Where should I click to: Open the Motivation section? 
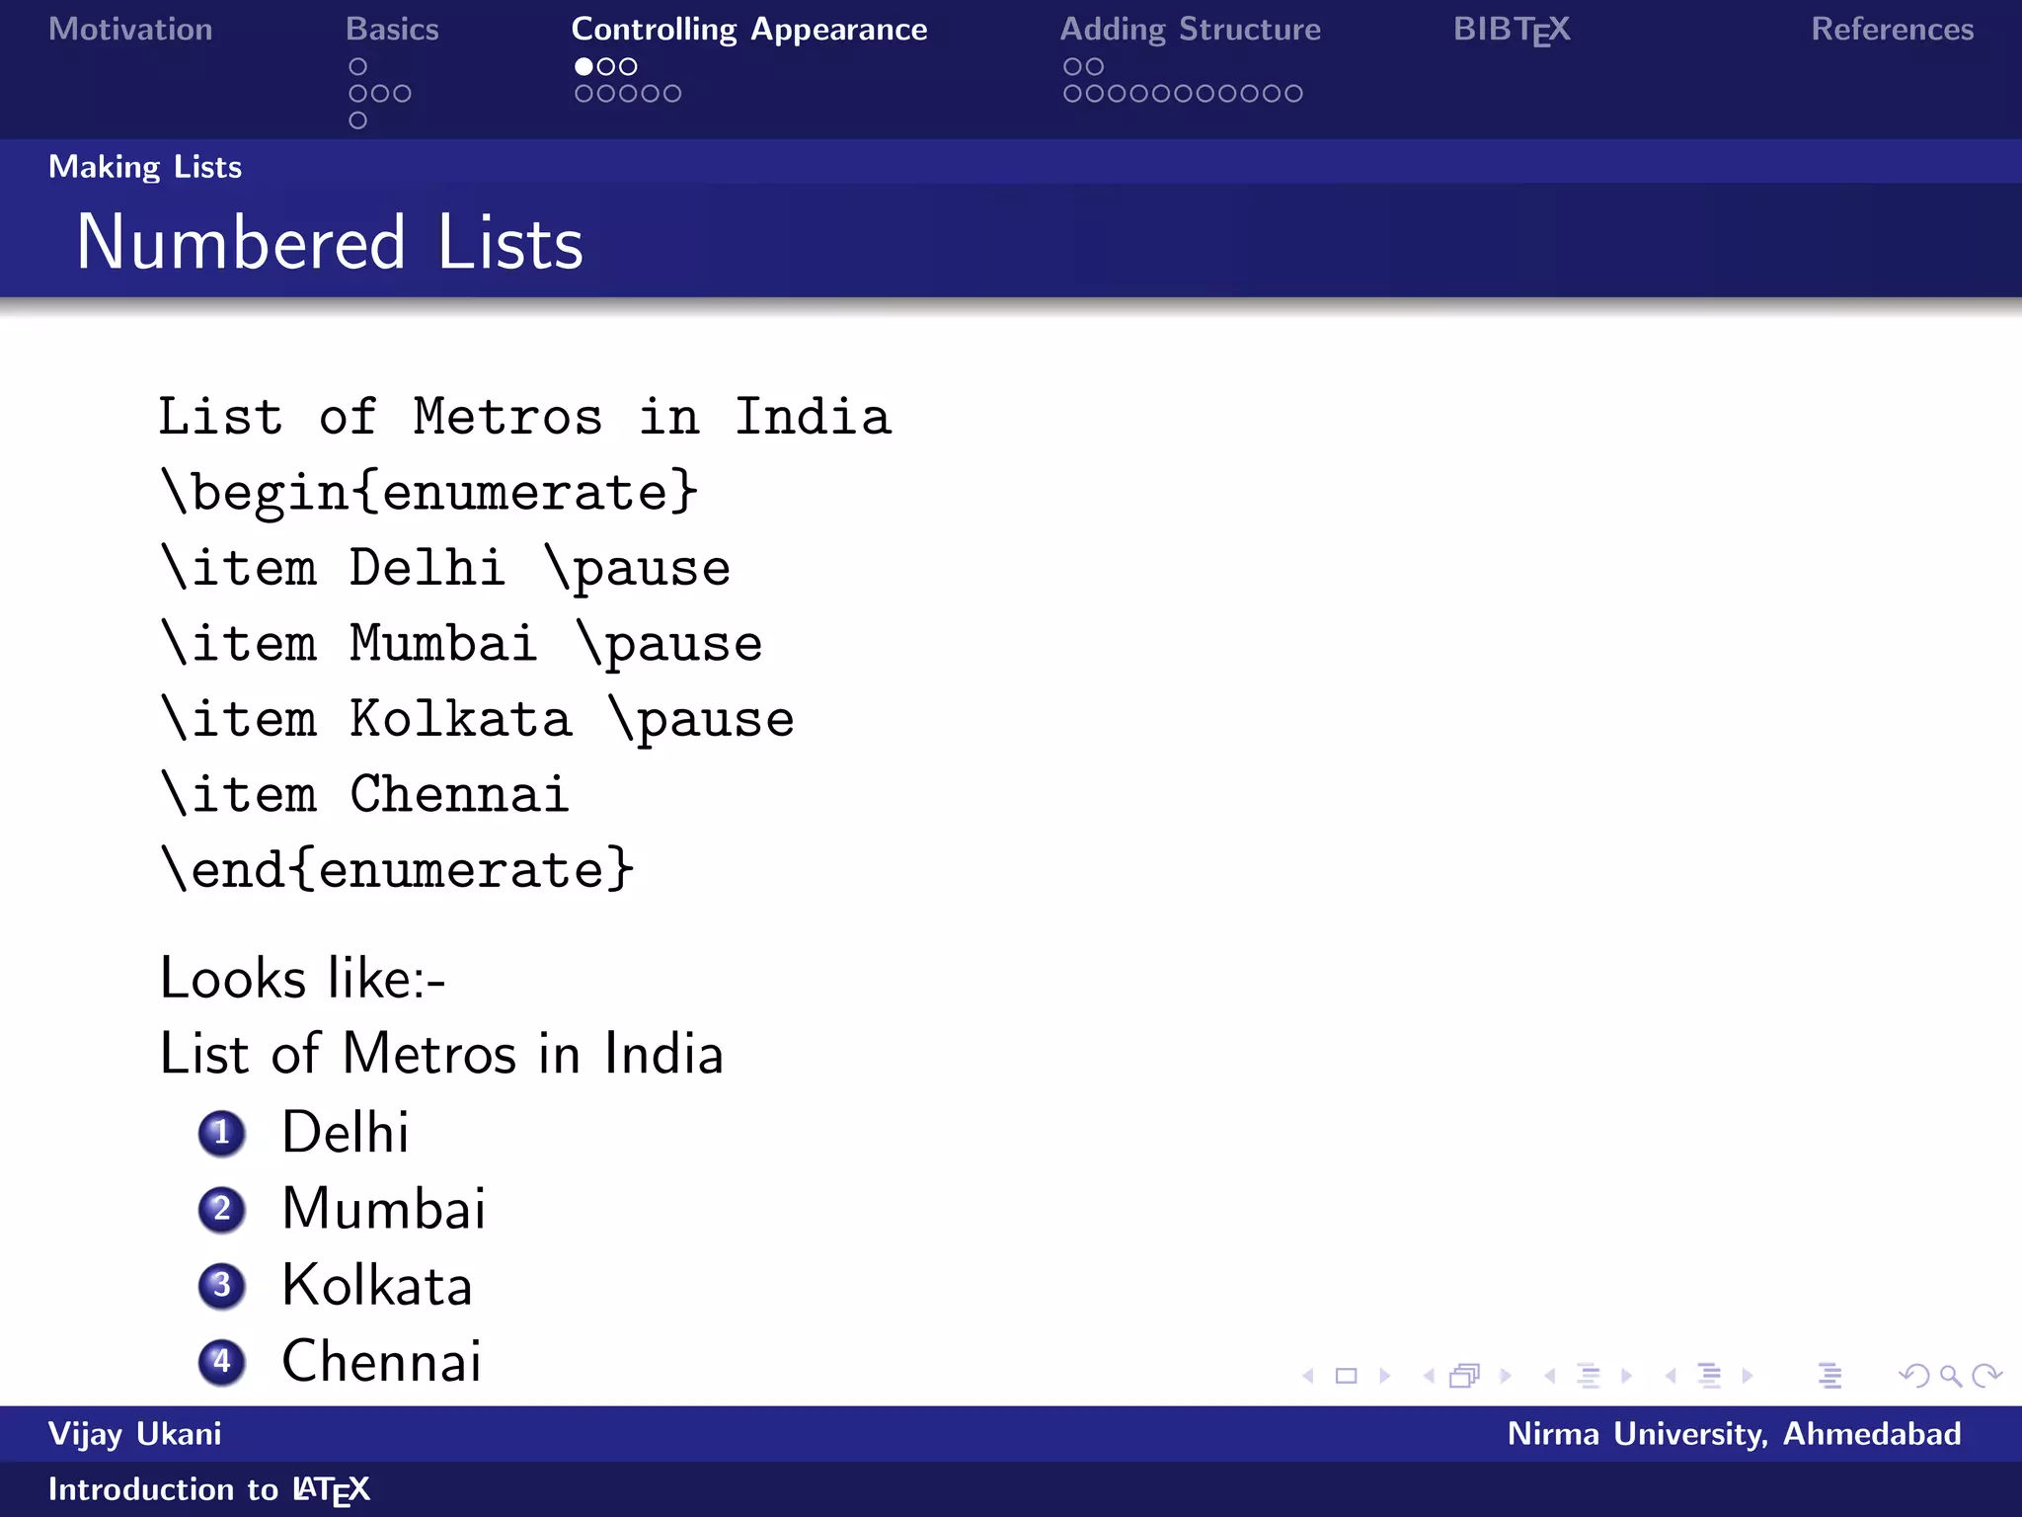(x=130, y=29)
